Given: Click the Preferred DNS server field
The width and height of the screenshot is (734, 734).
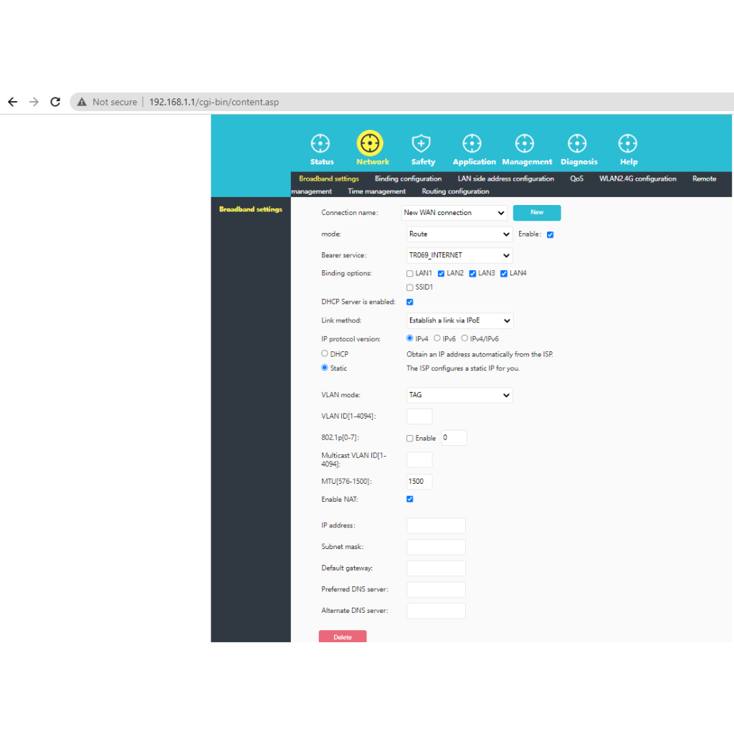Looking at the screenshot, I should [436, 589].
